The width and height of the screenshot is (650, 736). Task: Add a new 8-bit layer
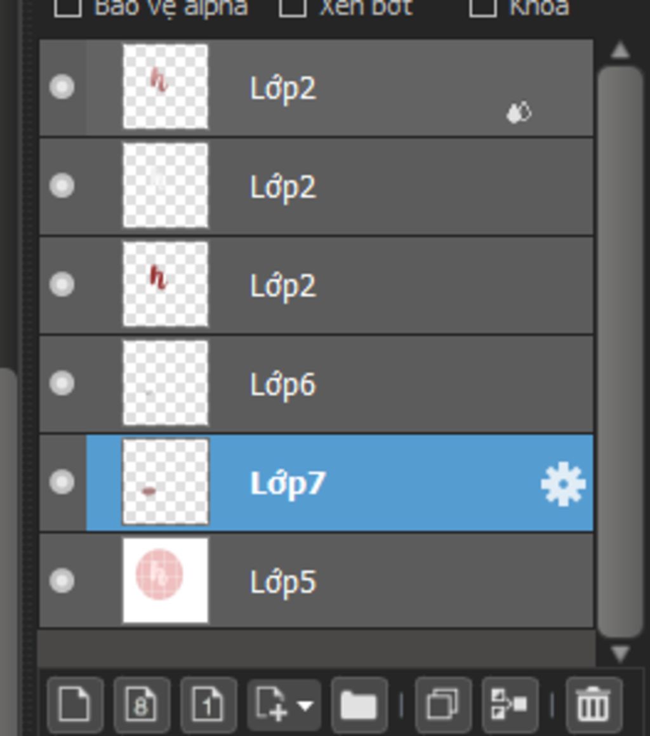[x=142, y=704]
